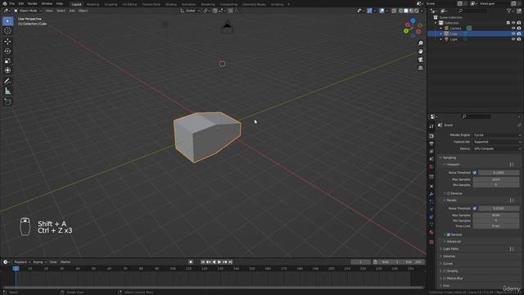Open the Render properties tab
524x295 pixels.
[431, 136]
